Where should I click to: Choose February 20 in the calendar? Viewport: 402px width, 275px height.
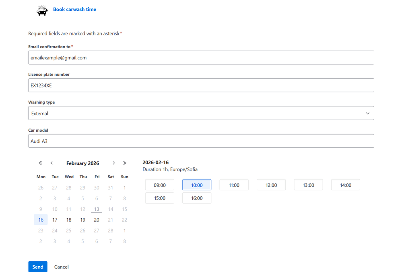pyautogui.click(x=97, y=220)
